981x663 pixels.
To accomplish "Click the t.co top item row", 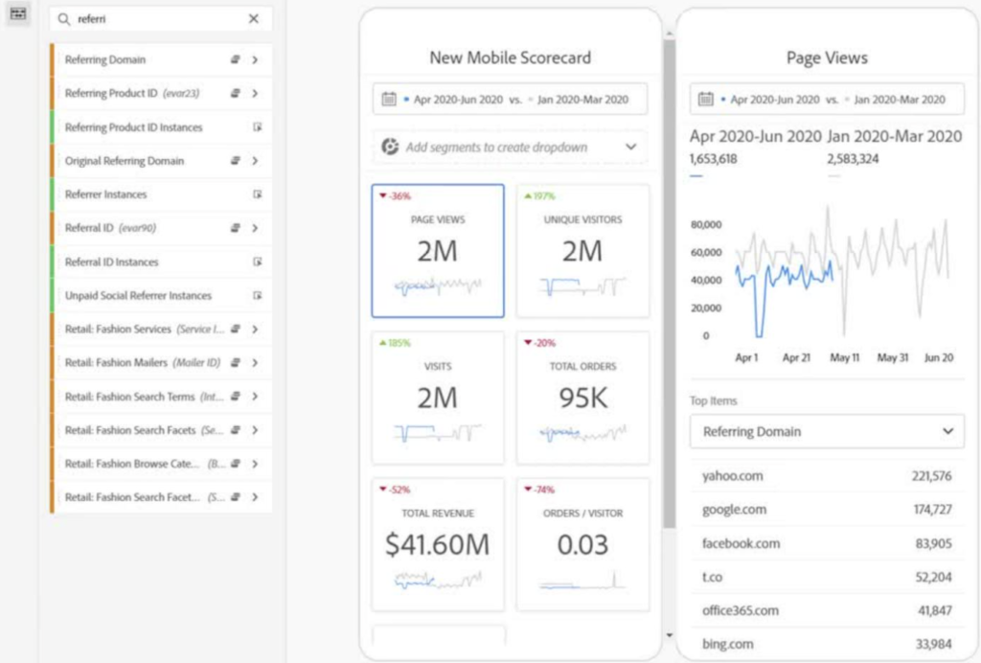I will point(827,578).
